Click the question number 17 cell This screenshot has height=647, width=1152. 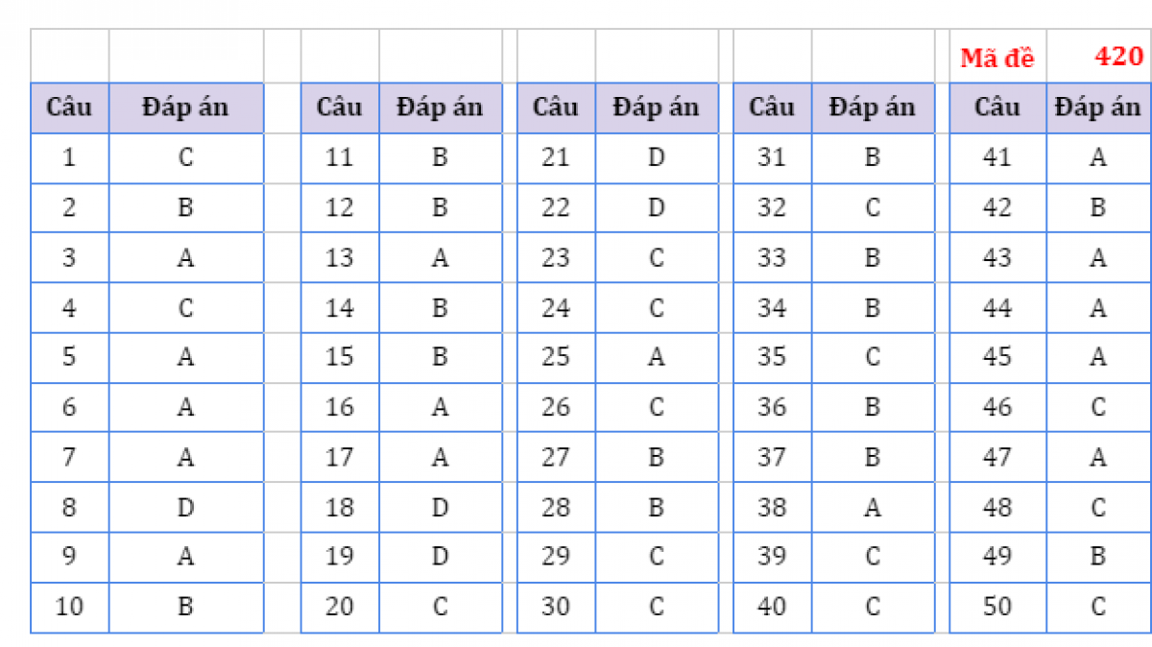click(340, 457)
